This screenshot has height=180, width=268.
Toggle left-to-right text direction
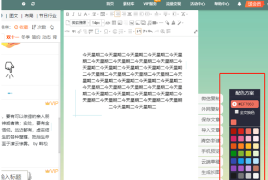tap(139, 31)
